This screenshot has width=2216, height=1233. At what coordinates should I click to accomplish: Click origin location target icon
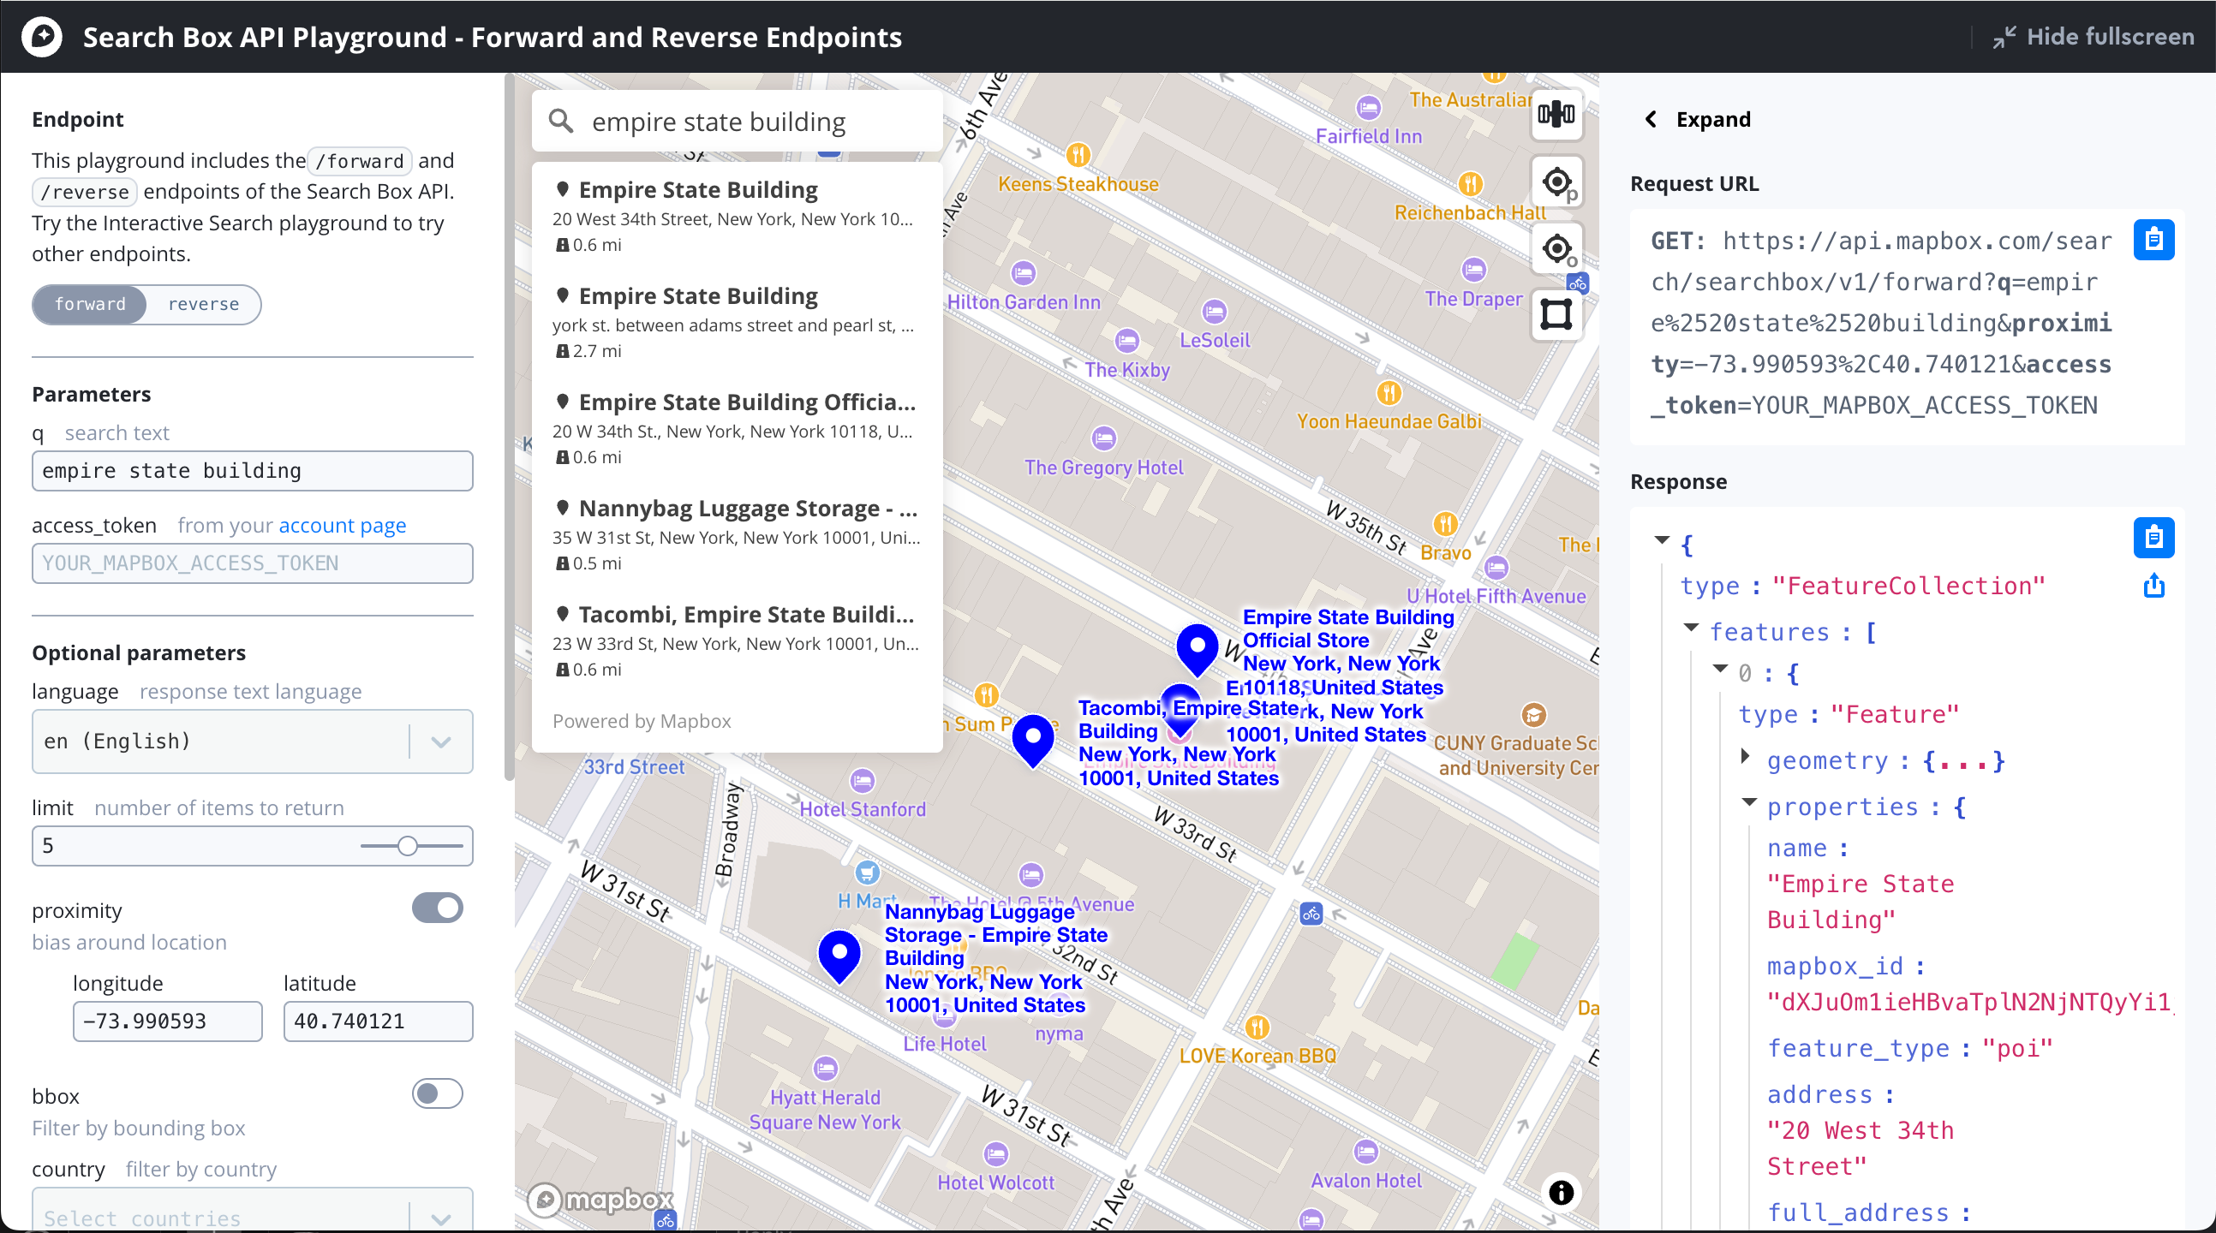click(1556, 249)
